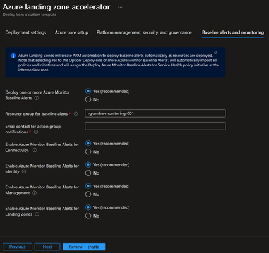Select No for Connectivity baseline alerts
This screenshot has width=269, height=253.
88,152
